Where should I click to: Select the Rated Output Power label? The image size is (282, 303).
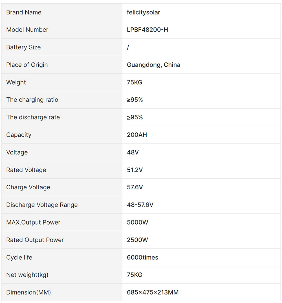pos(35,240)
